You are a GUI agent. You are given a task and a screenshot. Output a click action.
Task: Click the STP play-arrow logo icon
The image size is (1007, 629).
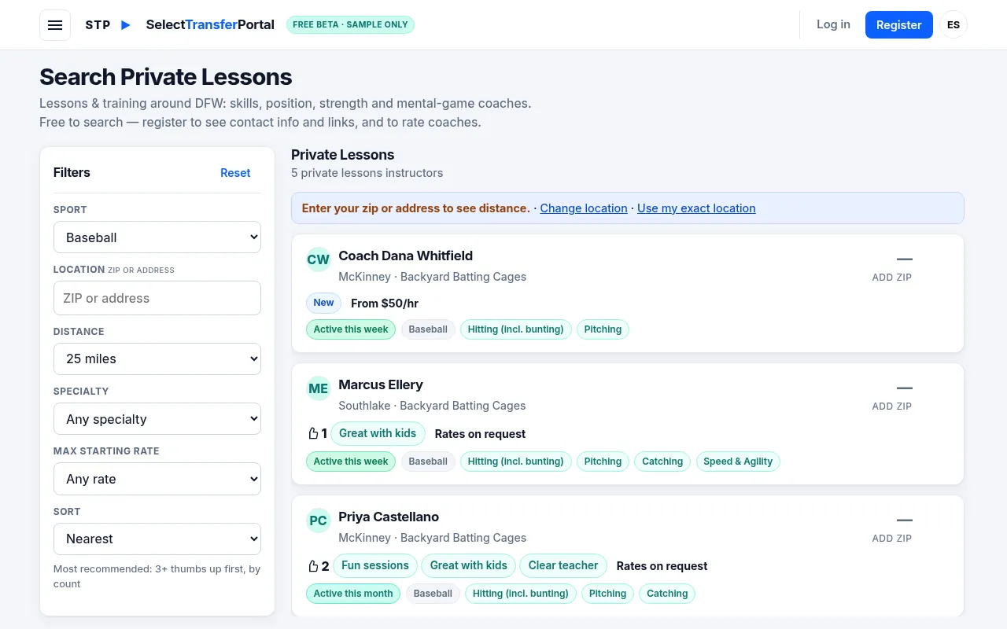[126, 25]
